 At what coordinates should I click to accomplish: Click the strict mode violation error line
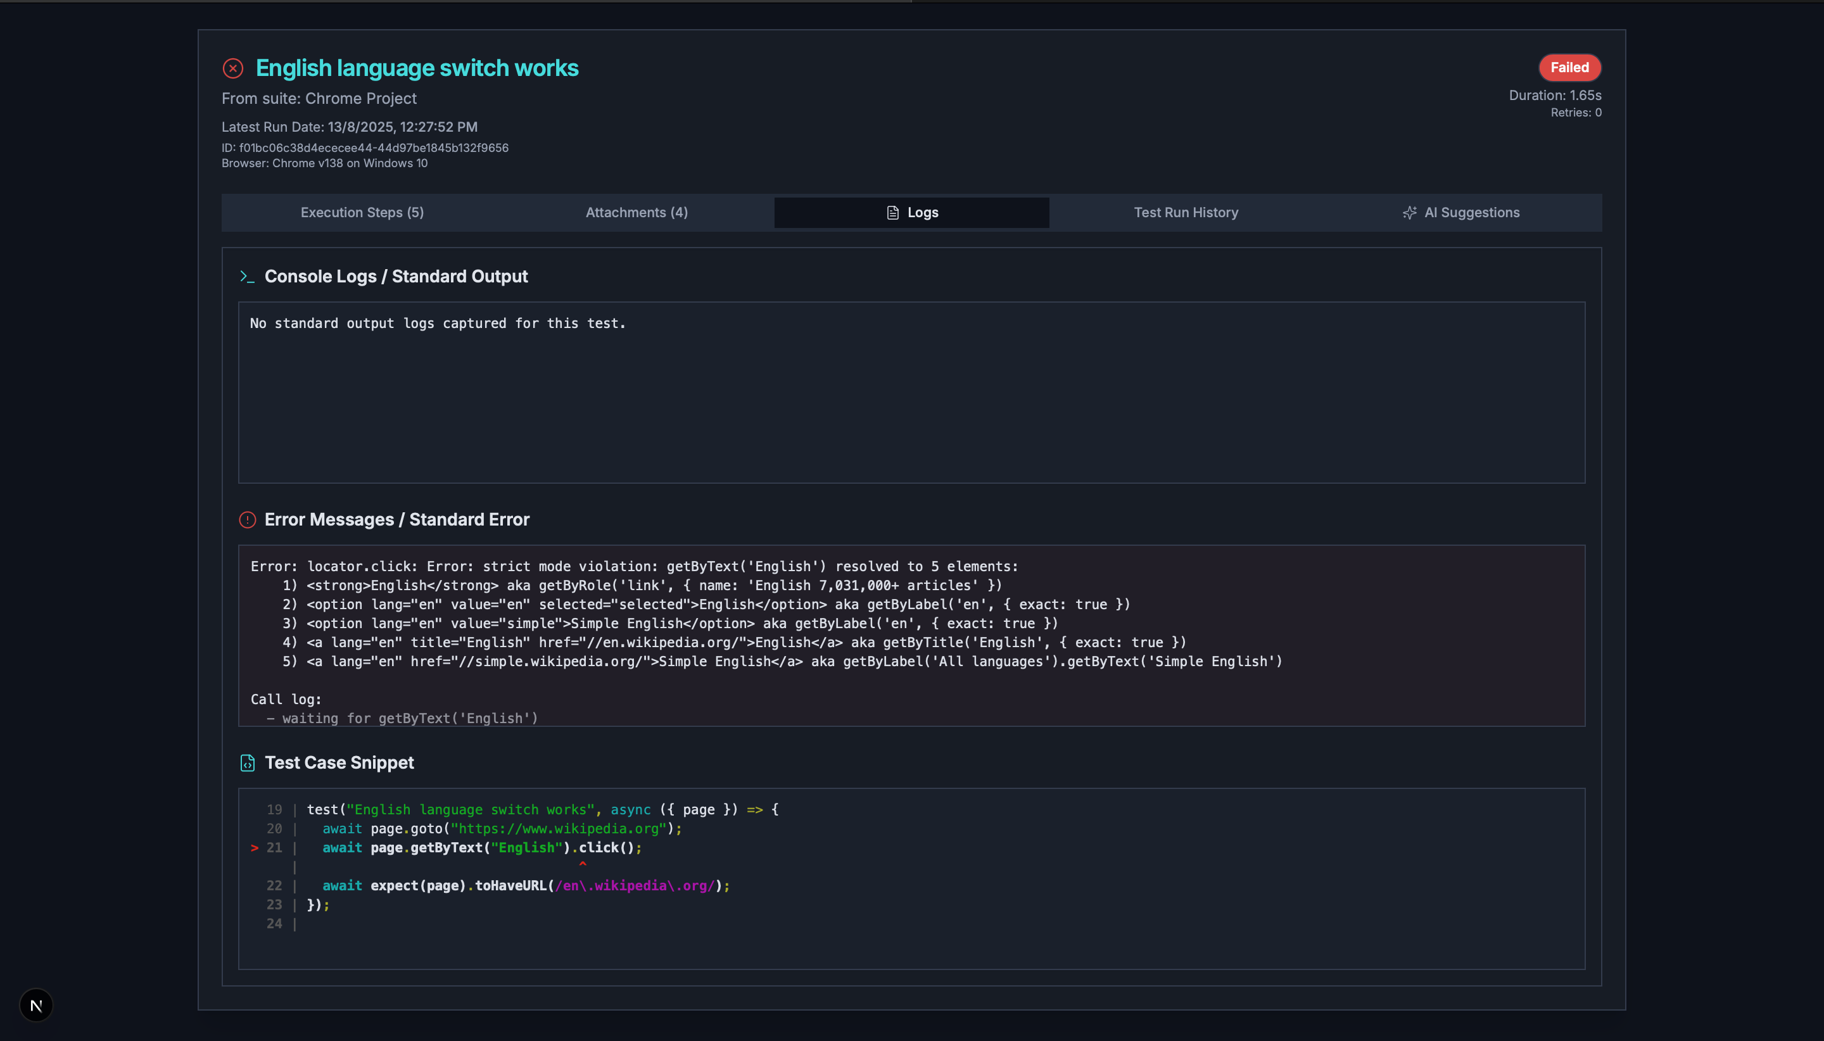(634, 566)
